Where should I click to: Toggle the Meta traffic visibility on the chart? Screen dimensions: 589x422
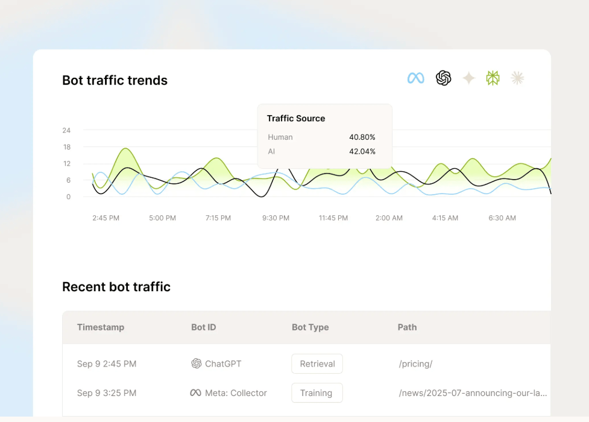click(x=416, y=78)
